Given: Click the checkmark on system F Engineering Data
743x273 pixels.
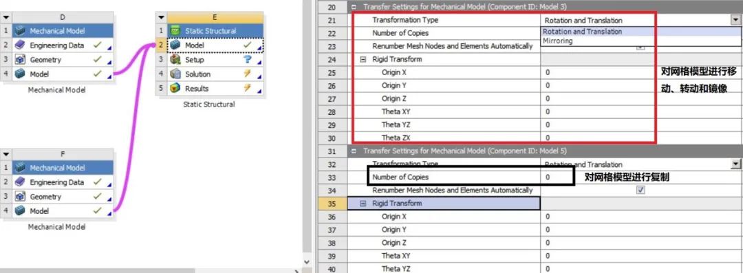Looking at the screenshot, I should pos(97,182).
